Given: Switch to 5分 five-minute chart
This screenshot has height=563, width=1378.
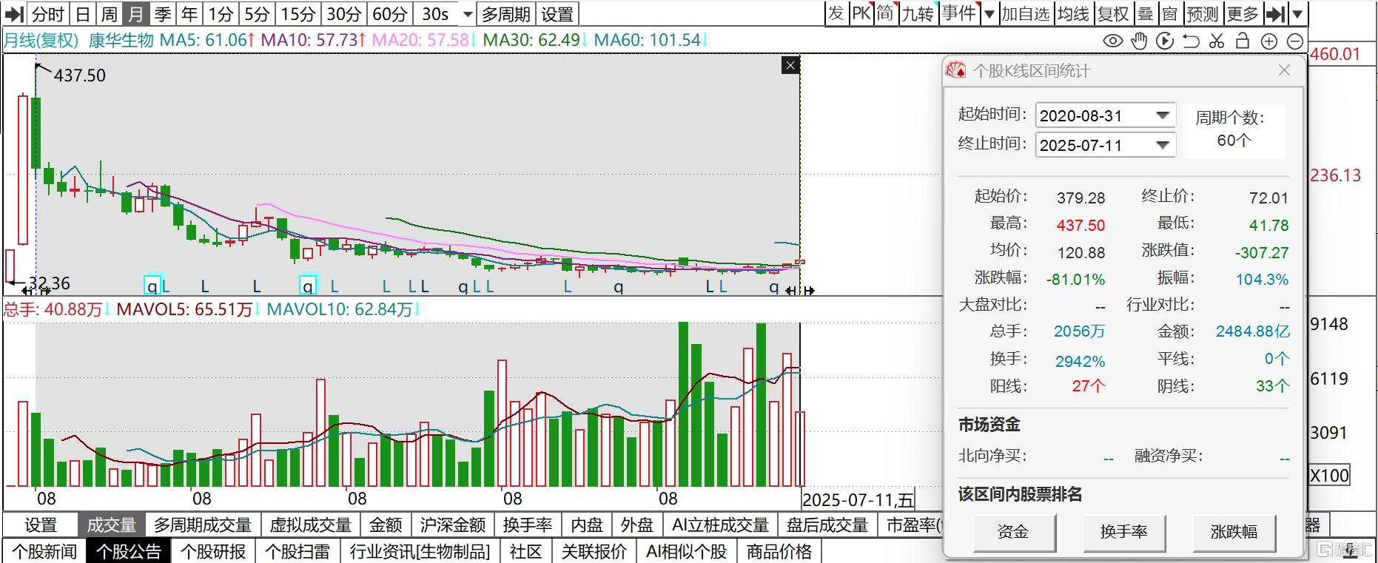Looking at the screenshot, I should click(258, 14).
